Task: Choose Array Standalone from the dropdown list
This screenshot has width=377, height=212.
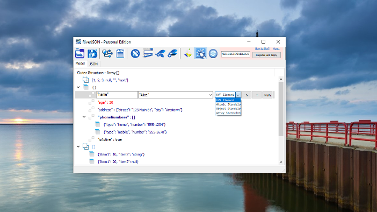Action: pyautogui.click(x=228, y=113)
